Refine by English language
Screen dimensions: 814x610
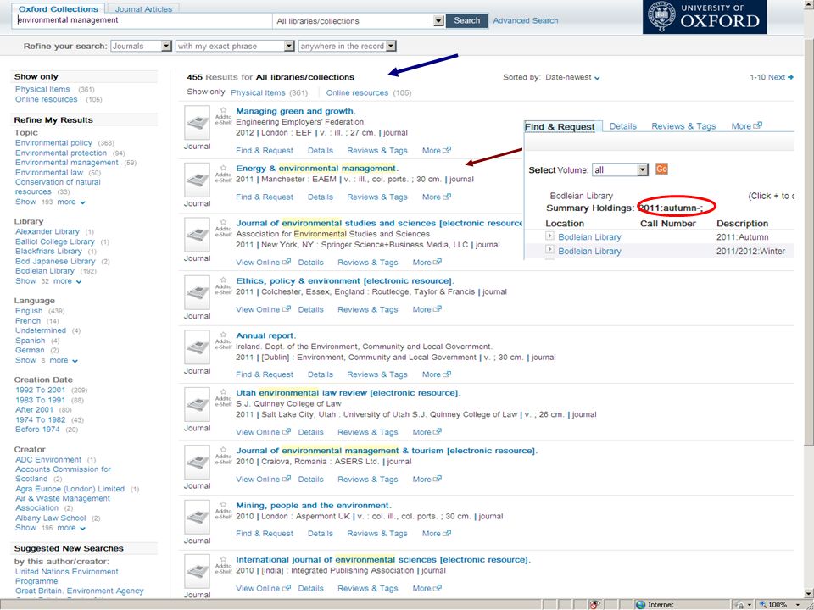pos(29,311)
